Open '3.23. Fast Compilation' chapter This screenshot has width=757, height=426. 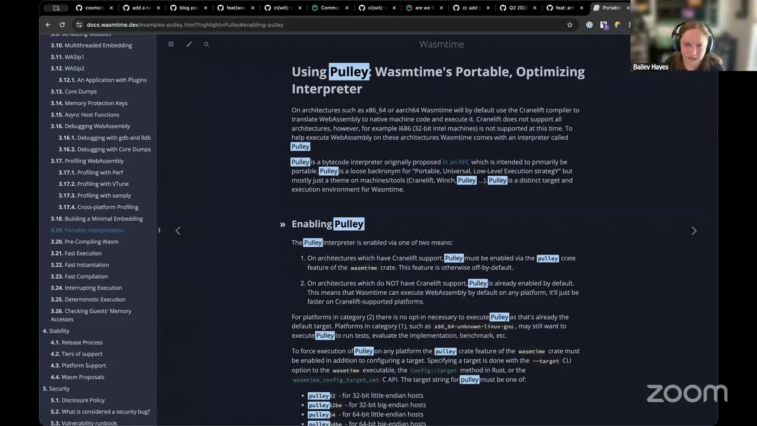79,276
